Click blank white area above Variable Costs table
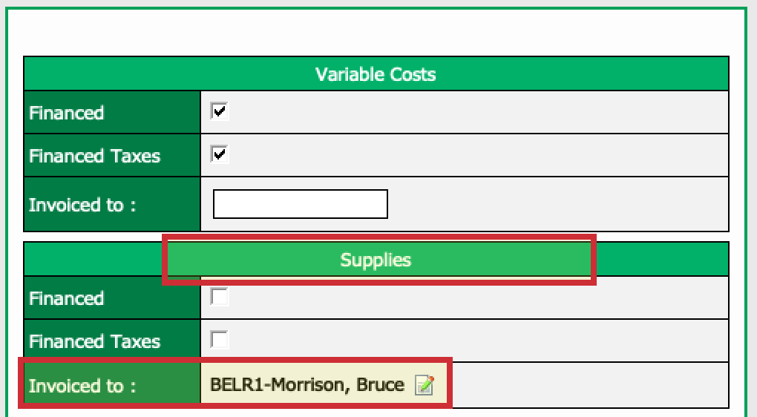The image size is (757, 417). (376, 33)
